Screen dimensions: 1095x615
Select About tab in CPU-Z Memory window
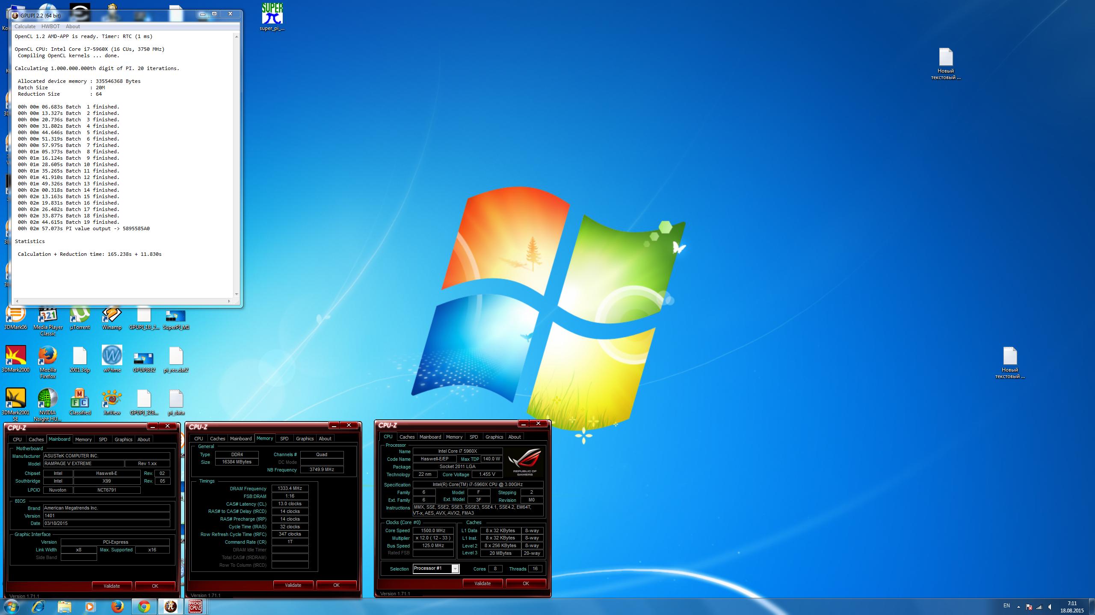(x=325, y=439)
